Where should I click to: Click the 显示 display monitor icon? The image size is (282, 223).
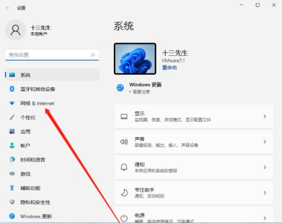(x=124, y=117)
